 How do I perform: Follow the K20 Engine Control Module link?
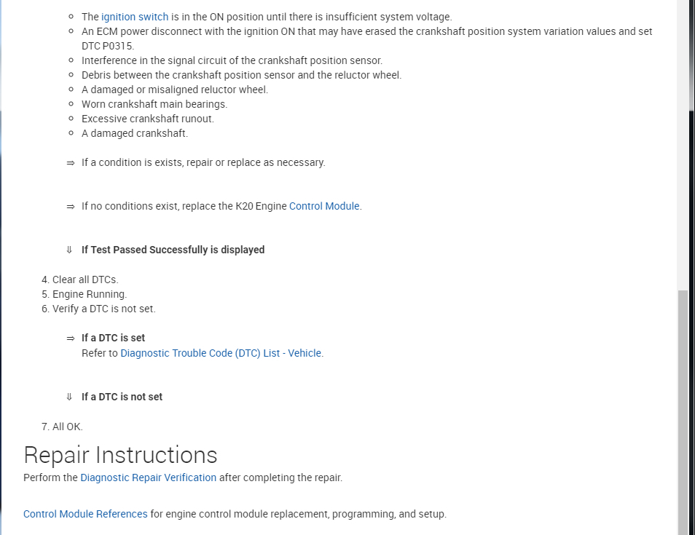(324, 206)
